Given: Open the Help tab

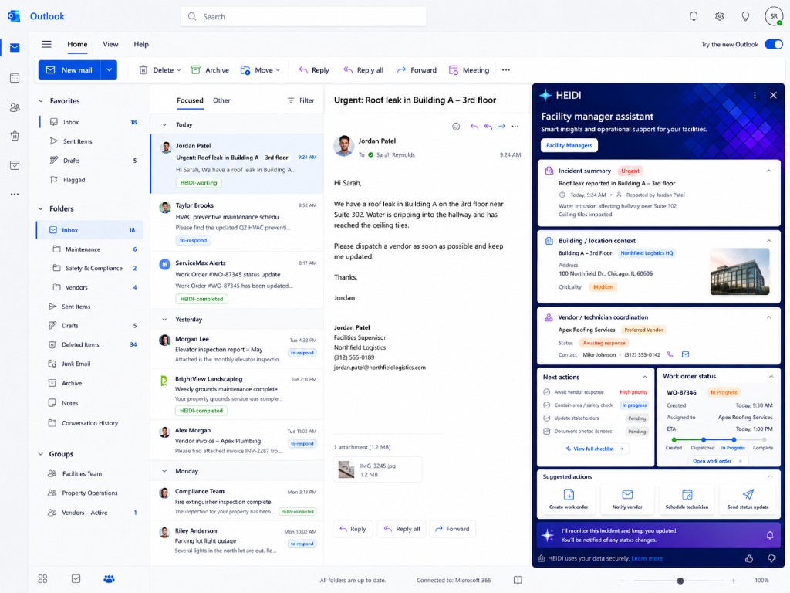Looking at the screenshot, I should pyautogui.click(x=141, y=44).
